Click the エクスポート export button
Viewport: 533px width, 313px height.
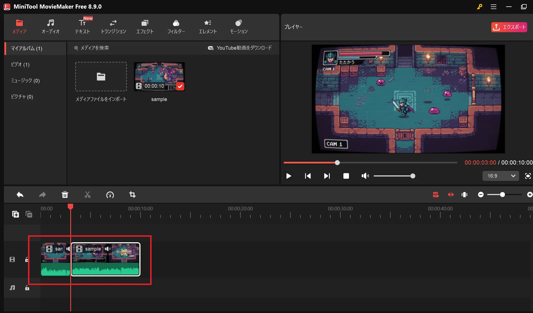509,27
